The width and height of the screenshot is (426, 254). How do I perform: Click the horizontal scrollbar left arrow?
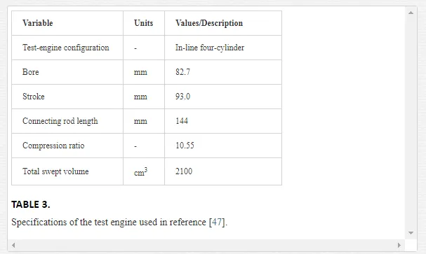click(13, 245)
